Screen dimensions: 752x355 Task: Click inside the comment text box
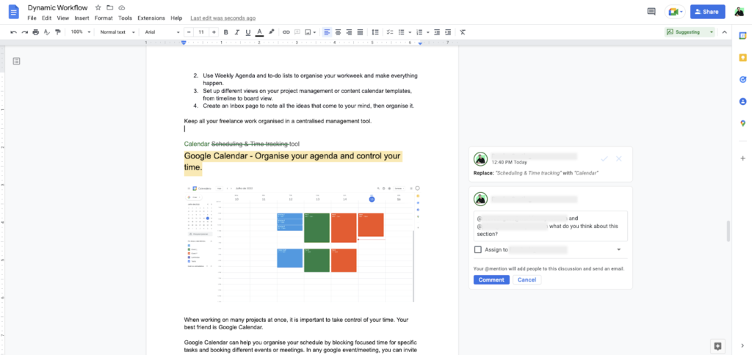point(551,226)
